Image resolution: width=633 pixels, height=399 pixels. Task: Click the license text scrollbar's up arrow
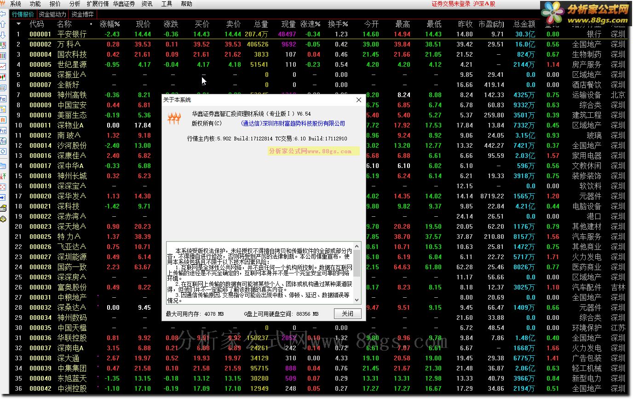point(357,246)
